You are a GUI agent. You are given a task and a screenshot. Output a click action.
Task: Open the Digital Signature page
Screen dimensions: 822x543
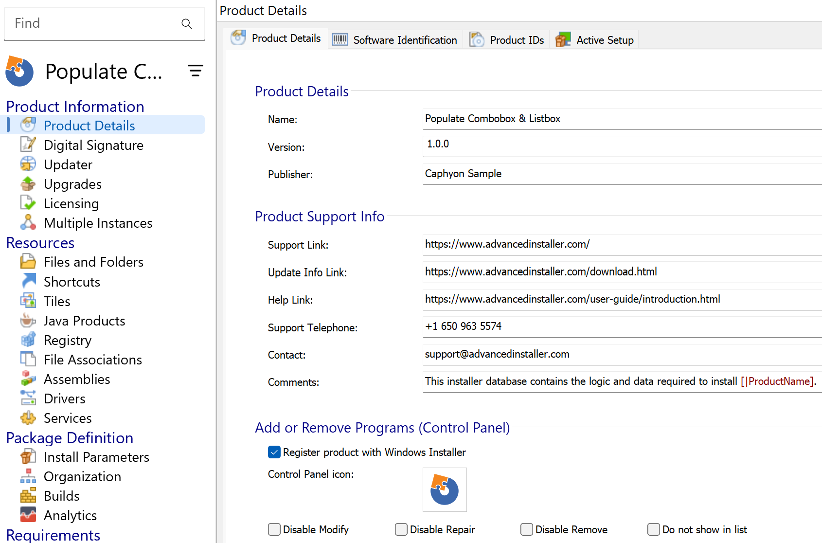coord(93,145)
